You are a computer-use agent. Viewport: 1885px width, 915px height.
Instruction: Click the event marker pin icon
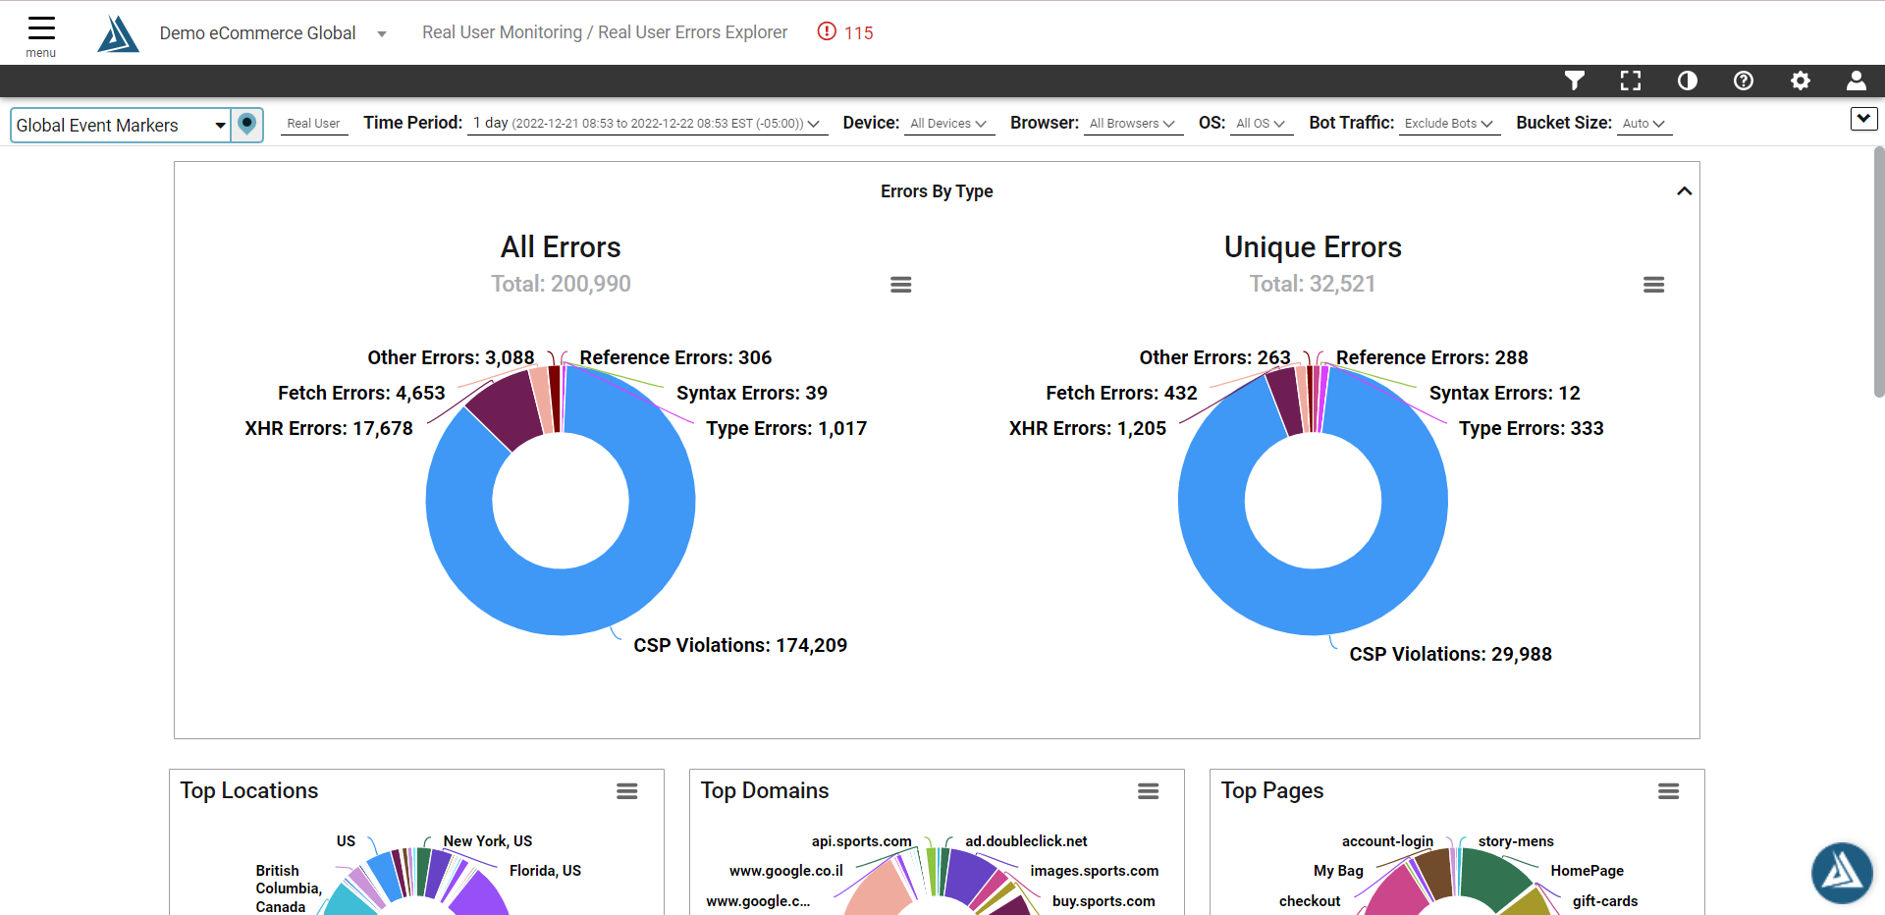(x=247, y=125)
